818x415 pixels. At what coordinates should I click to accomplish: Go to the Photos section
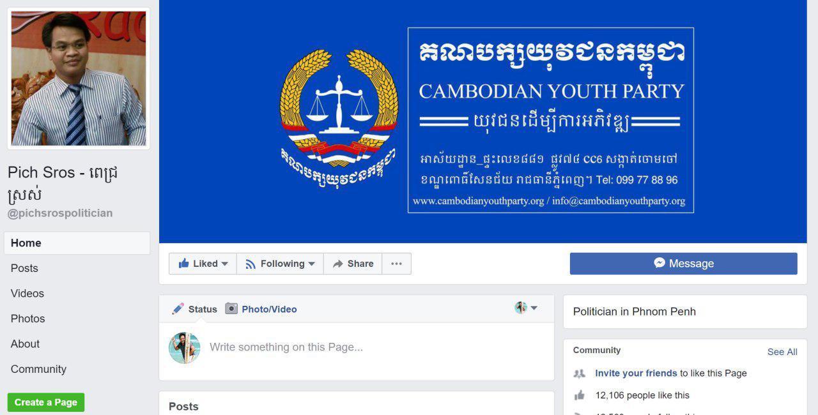pos(28,319)
